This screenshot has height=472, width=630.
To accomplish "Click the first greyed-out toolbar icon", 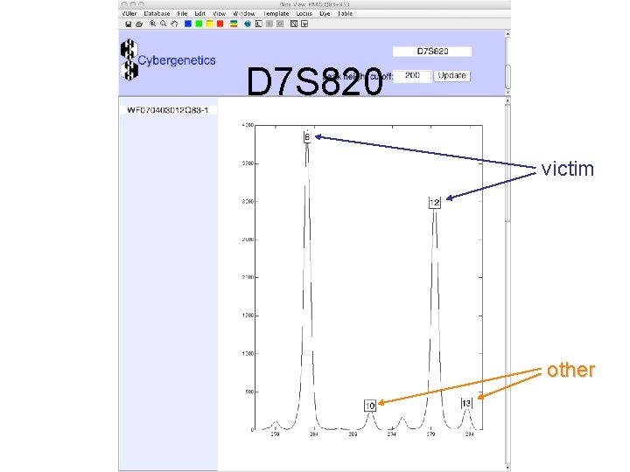I will pyautogui.click(x=269, y=24).
